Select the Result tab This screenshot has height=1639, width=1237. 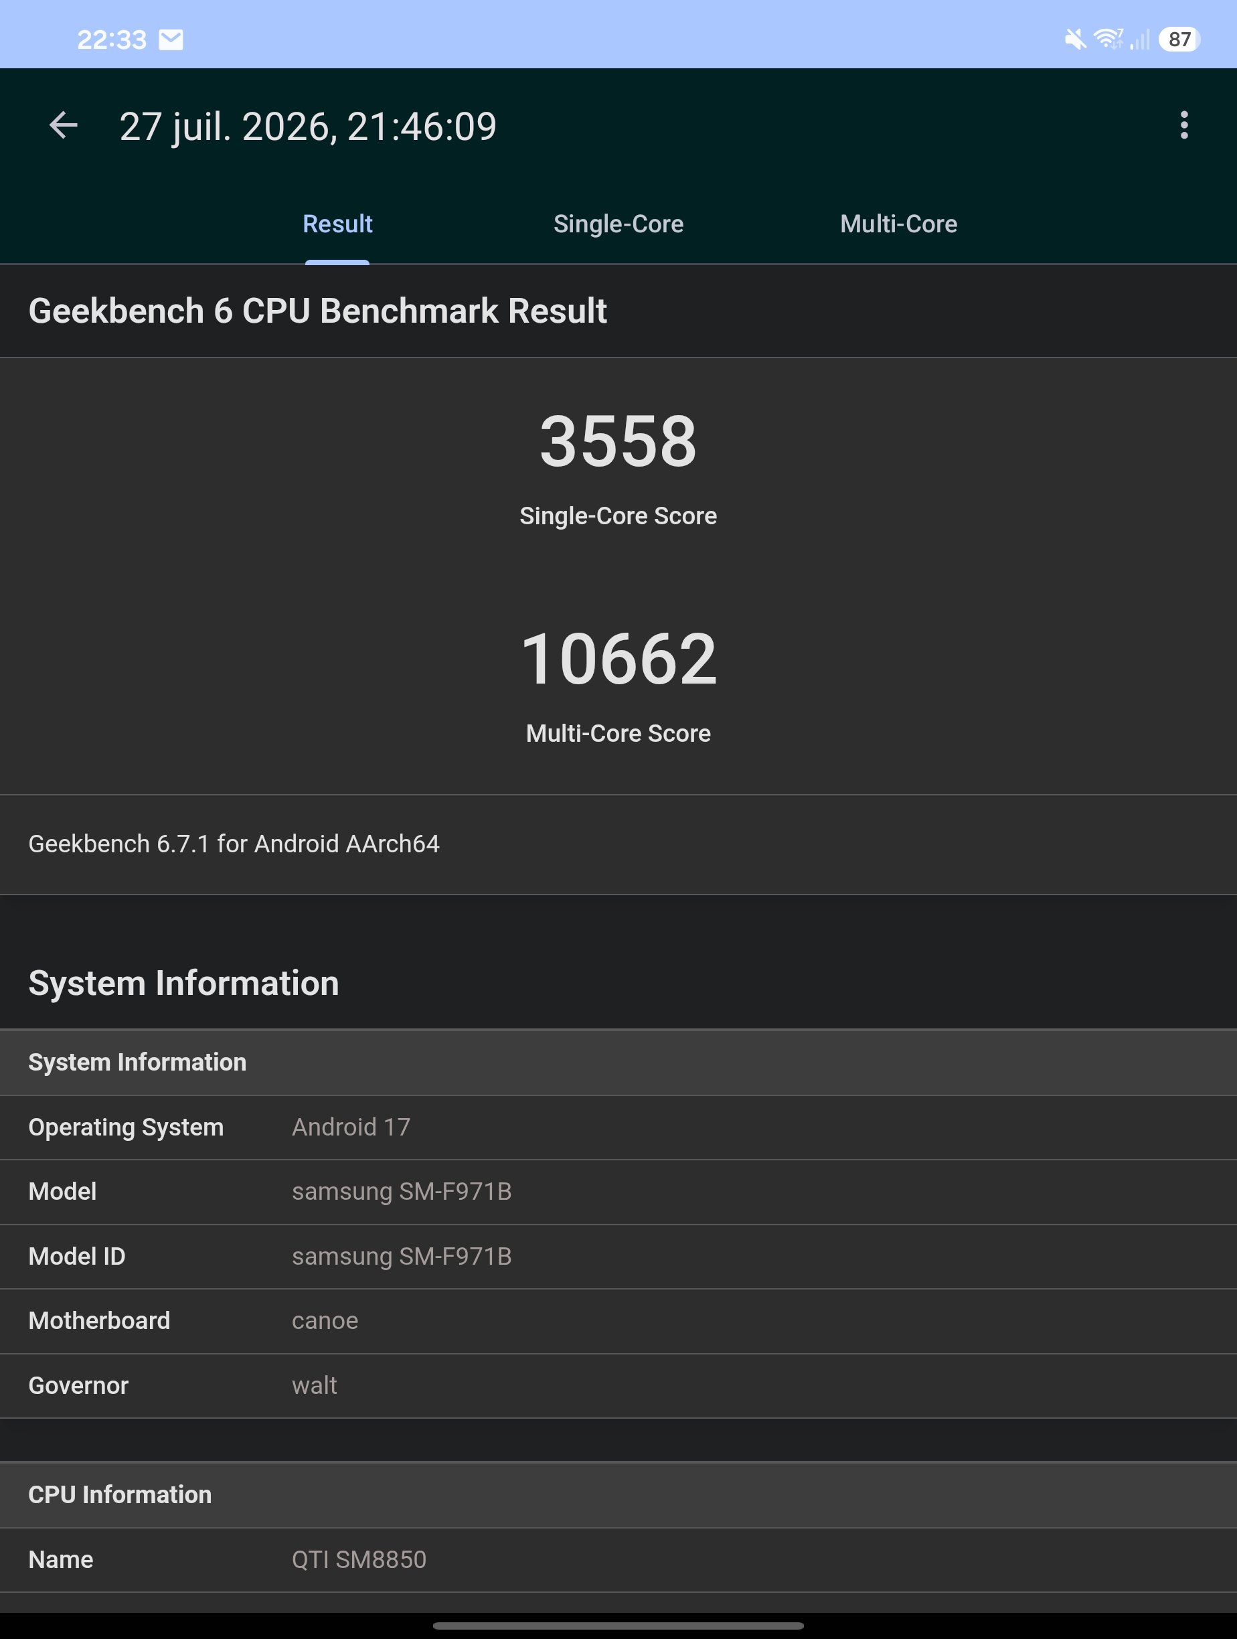pyautogui.click(x=337, y=224)
